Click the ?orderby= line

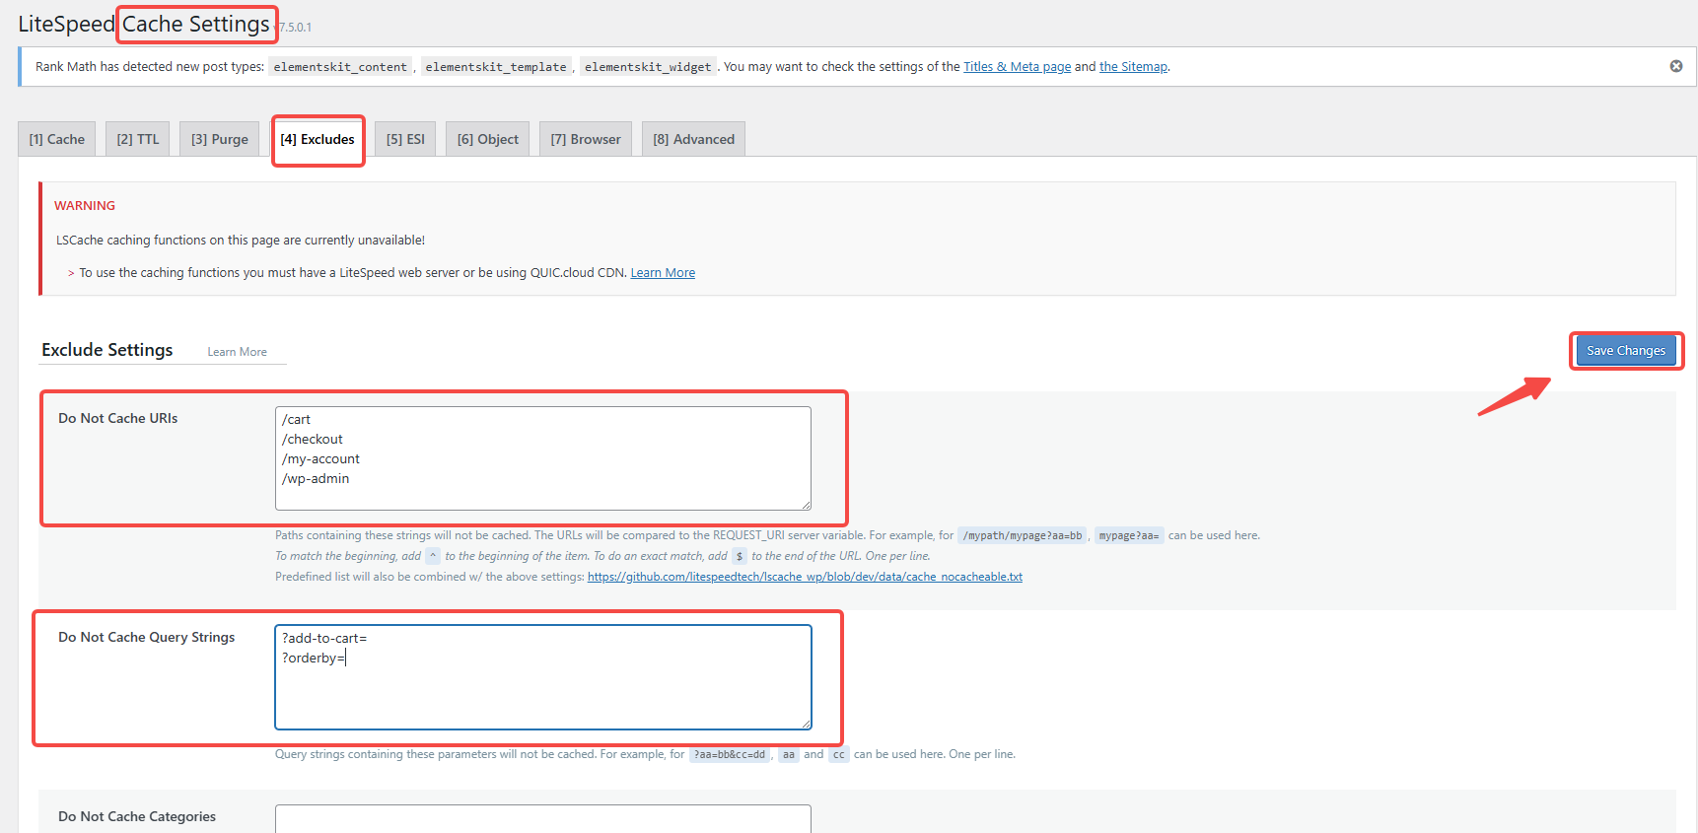tap(314, 659)
